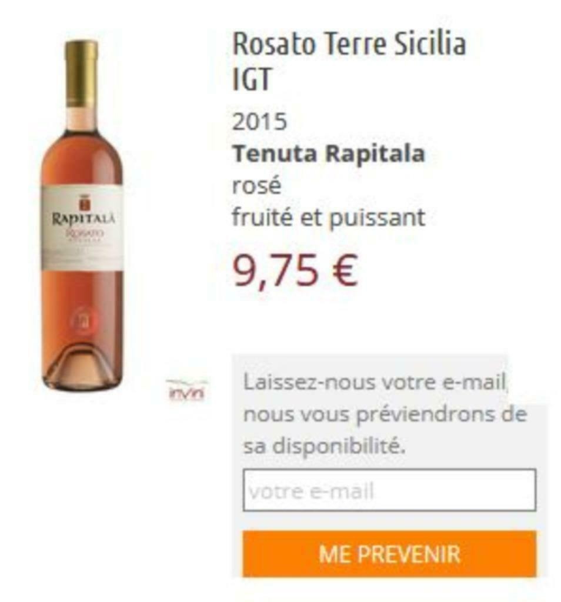Open the Rosato Terre Sicilia title
Viewport: 561px width, 602px height.
(349, 44)
